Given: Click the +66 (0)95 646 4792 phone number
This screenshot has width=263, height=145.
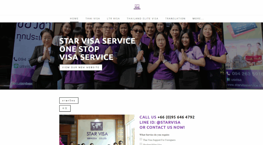Looking at the screenshot, I should (x=176, y=117).
